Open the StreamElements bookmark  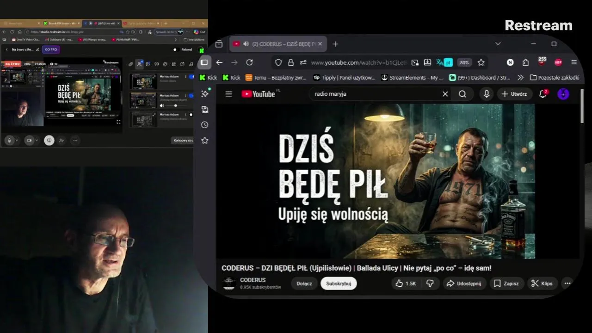(x=412, y=78)
